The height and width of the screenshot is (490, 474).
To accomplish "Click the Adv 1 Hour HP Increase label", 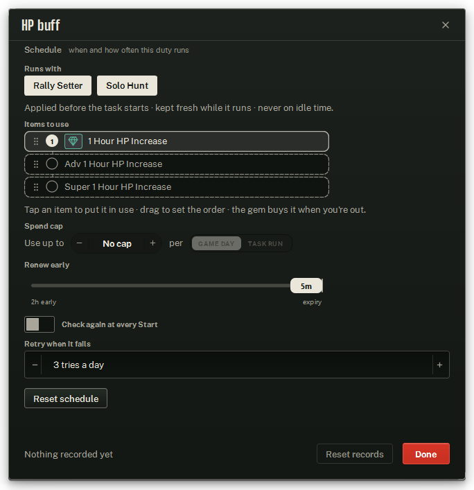I will pos(114,164).
